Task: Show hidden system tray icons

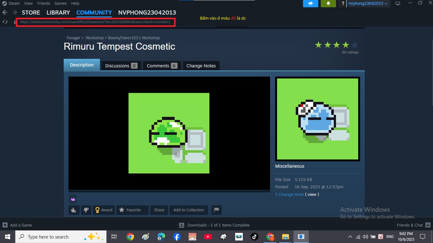Action: [350, 237]
